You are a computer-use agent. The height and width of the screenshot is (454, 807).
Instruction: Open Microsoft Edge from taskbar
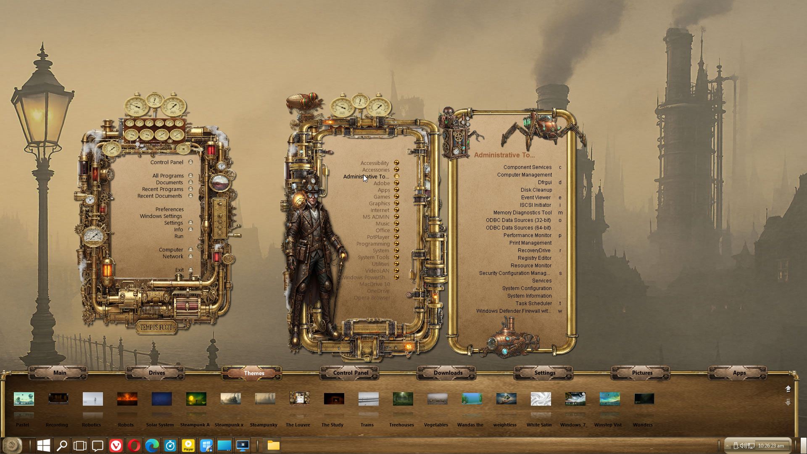(x=152, y=446)
